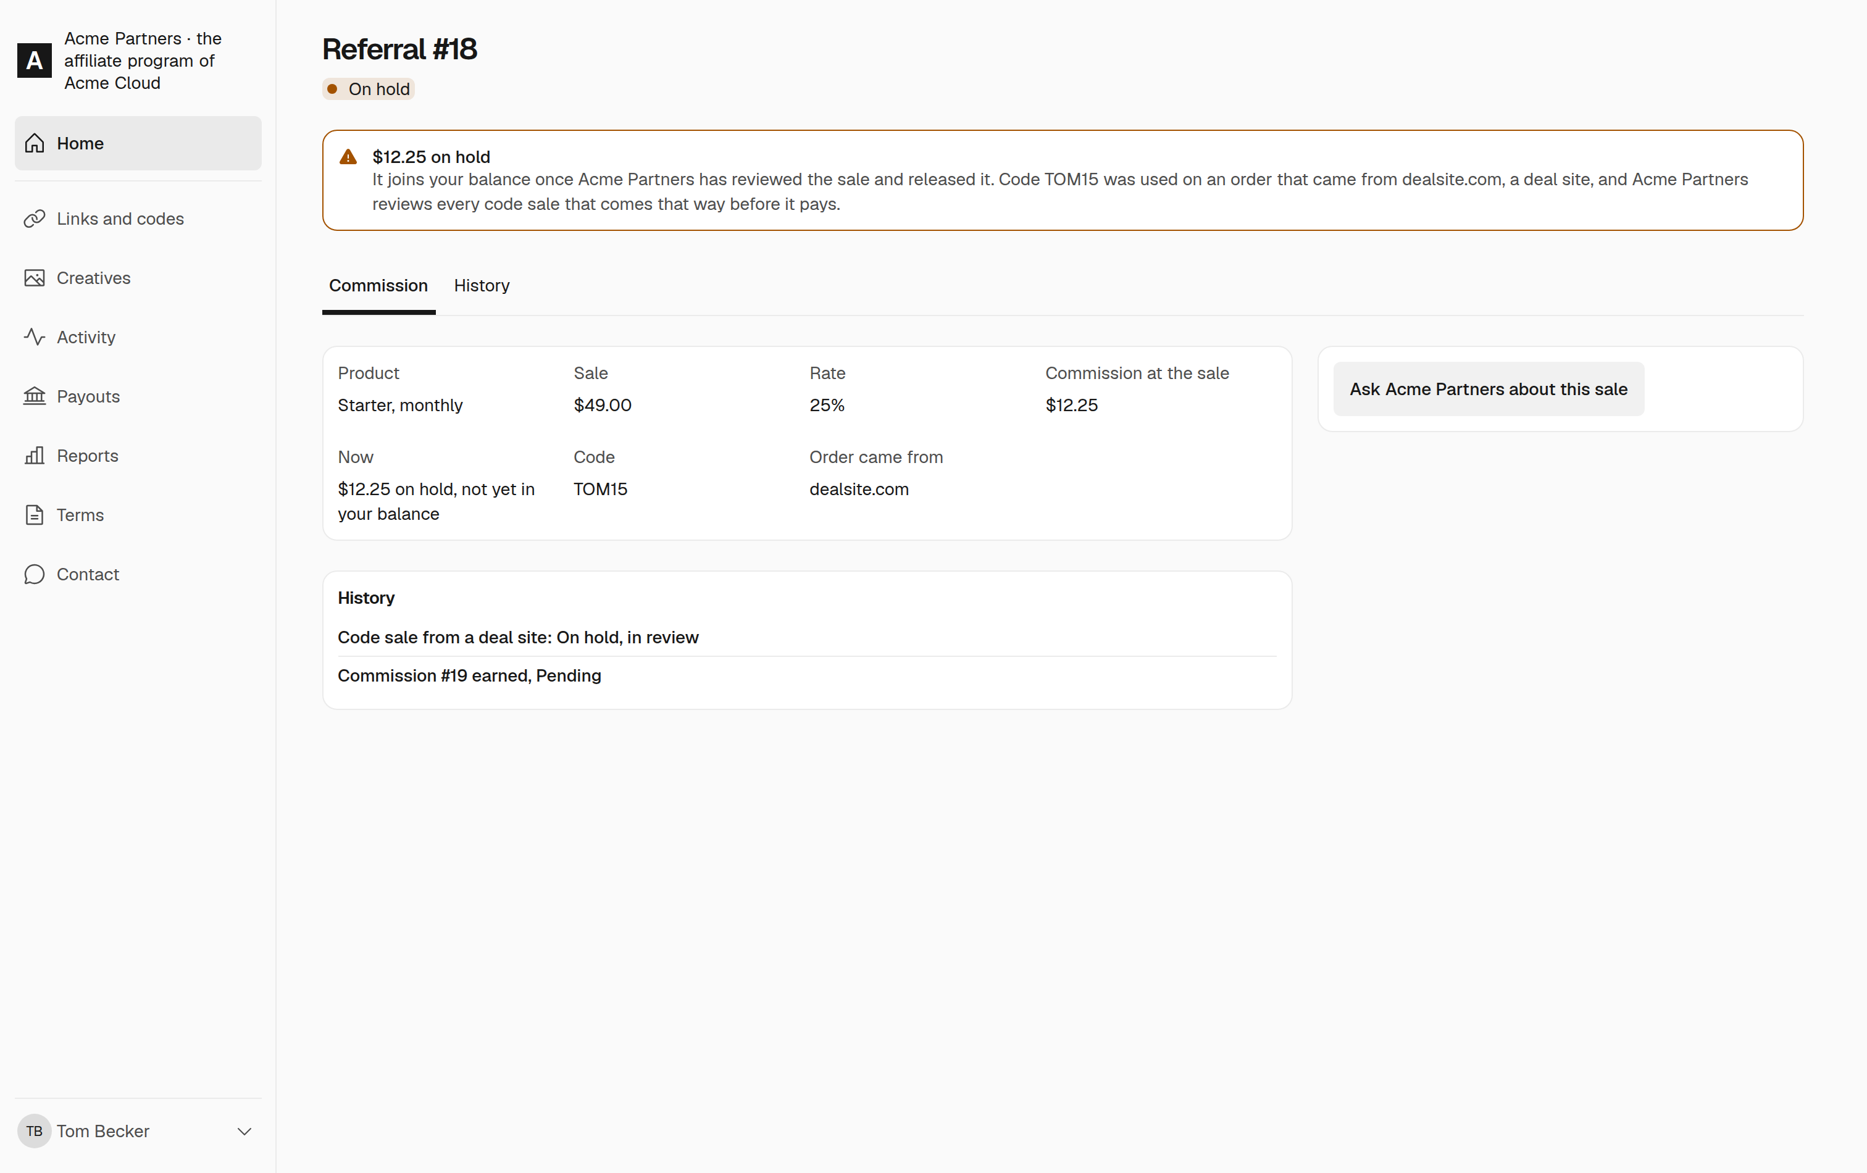Click the '$12.25 on hold' banner title
Image resolution: width=1867 pixels, height=1173 pixels.
pyautogui.click(x=431, y=157)
